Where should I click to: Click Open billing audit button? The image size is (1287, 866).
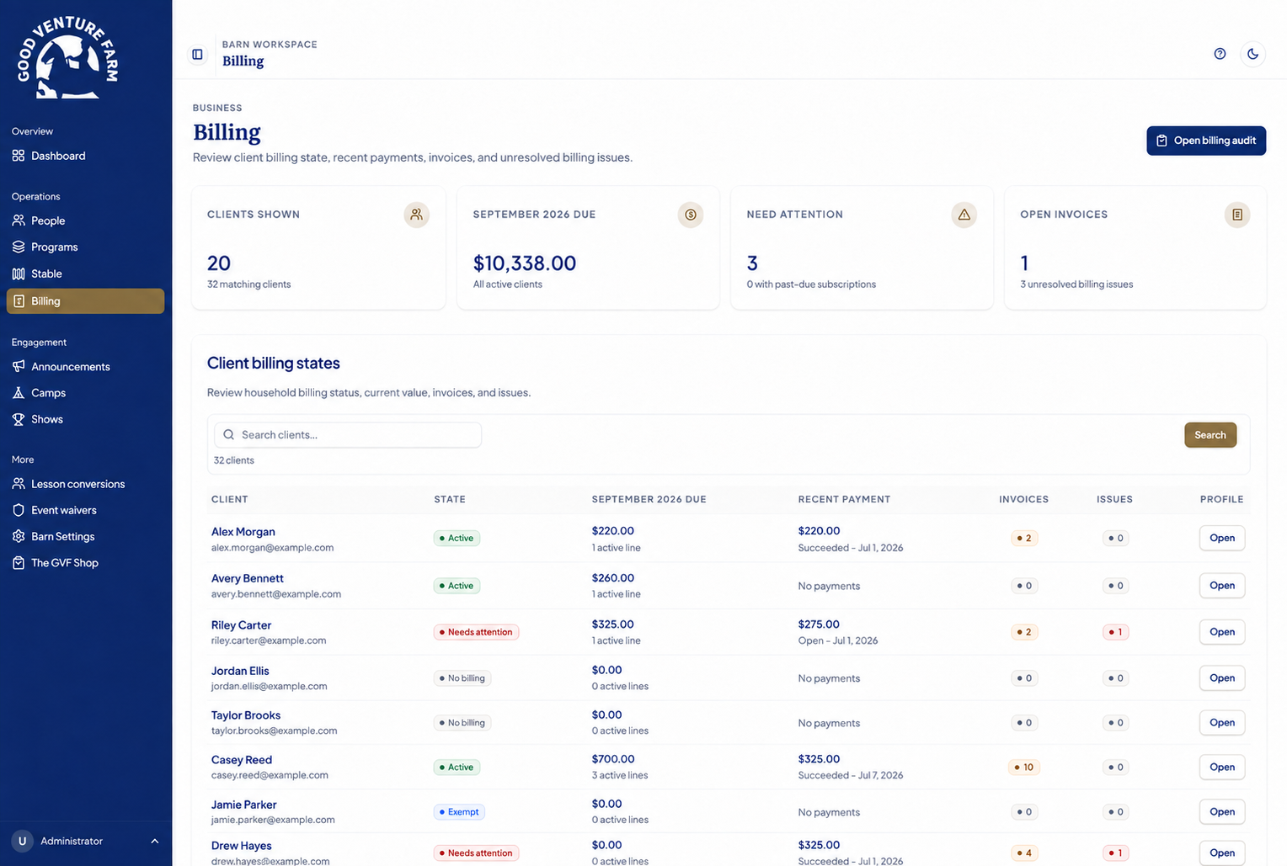point(1206,141)
